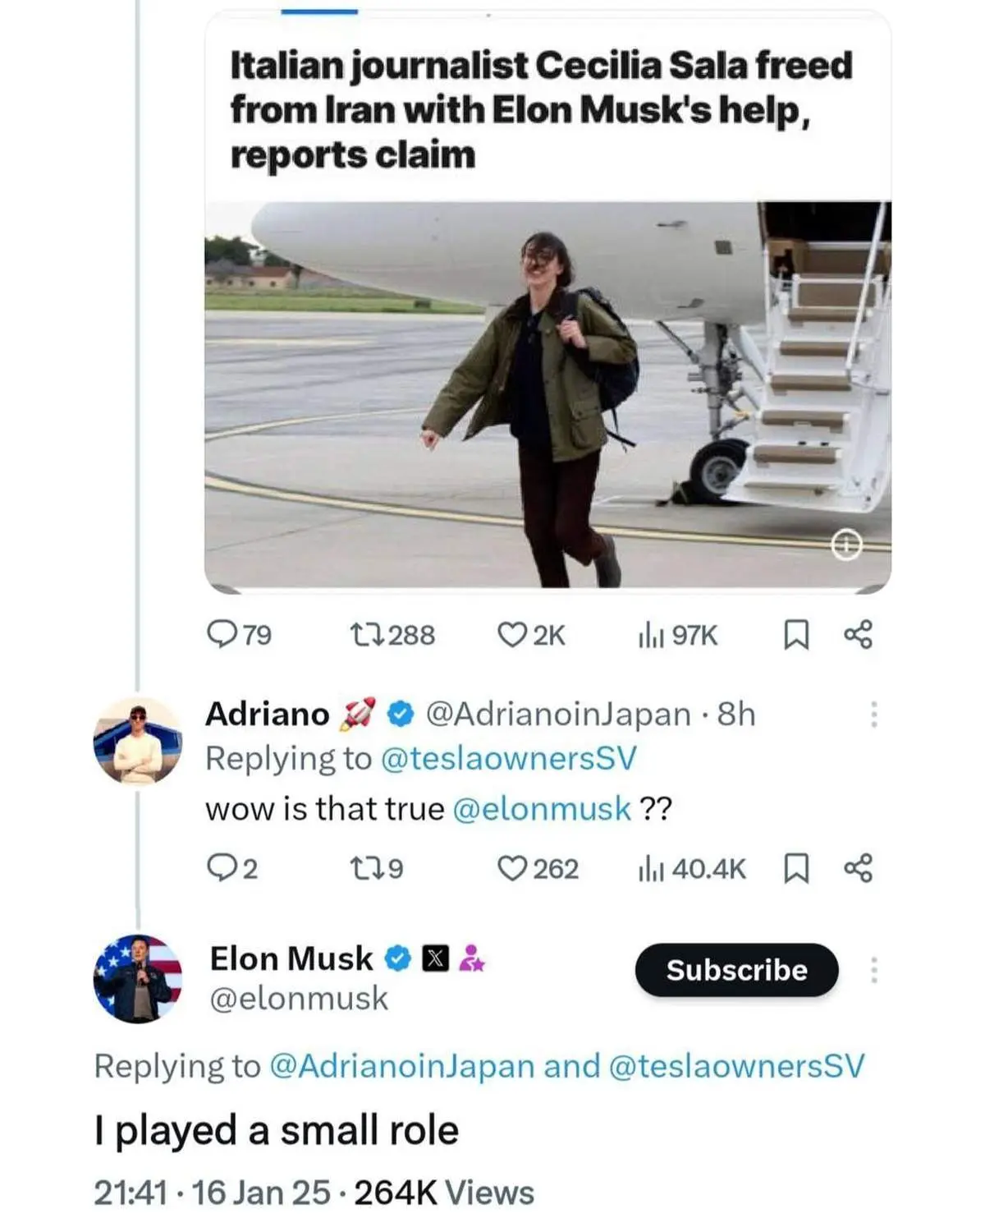Reply to Adriano's tweet
Viewport: 985px width, 1232px height.
click(x=221, y=867)
